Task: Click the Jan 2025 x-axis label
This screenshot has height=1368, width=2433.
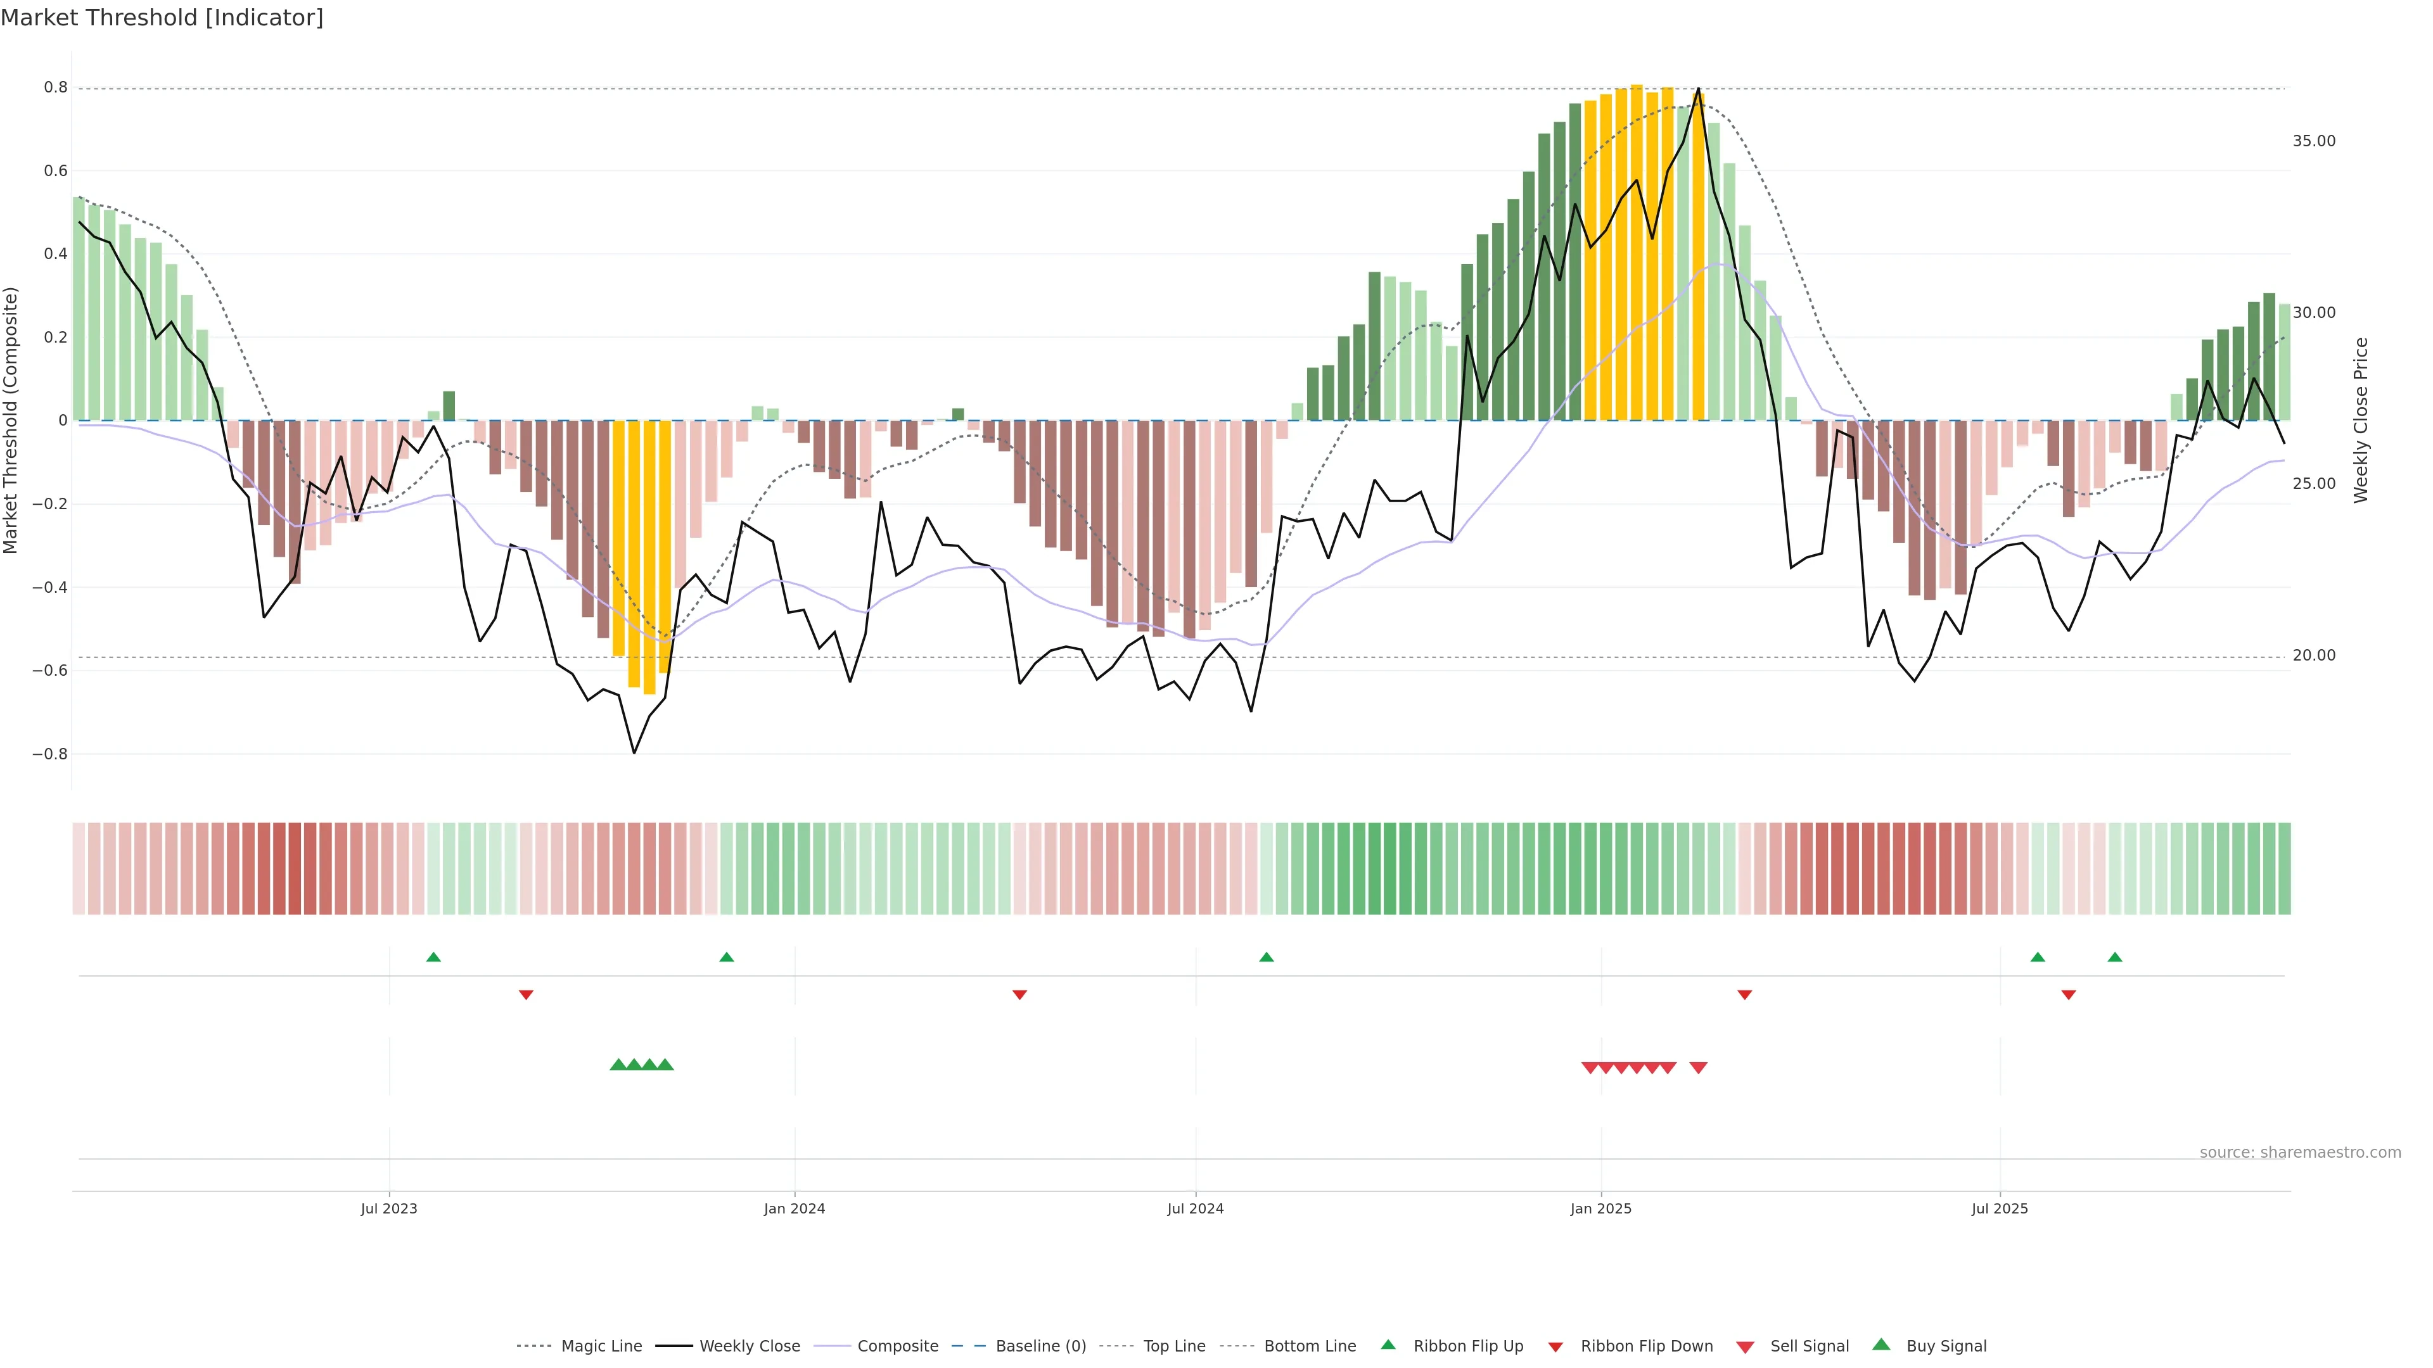Action: (x=1601, y=1208)
